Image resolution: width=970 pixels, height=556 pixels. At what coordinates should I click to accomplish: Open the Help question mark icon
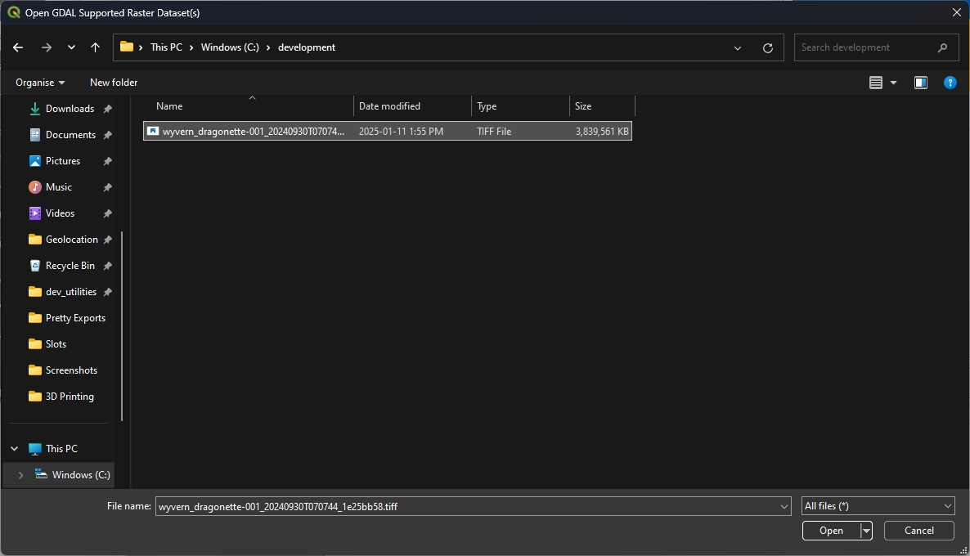tap(950, 83)
